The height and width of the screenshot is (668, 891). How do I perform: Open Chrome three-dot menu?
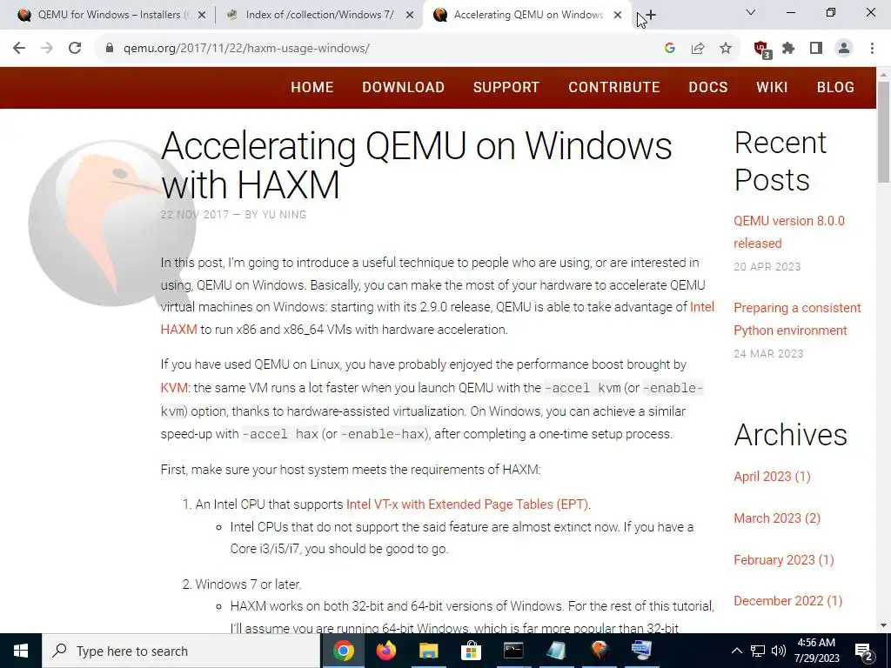pyautogui.click(x=872, y=49)
